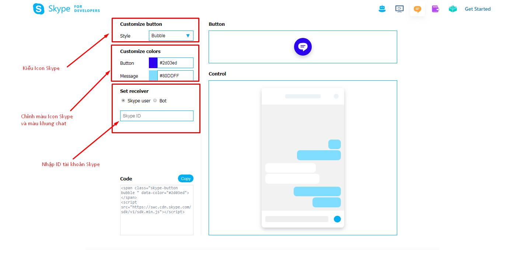This screenshot has height=278, width=524.
Task: Open the Style dropdown showing Bubble
Action: pos(171,36)
